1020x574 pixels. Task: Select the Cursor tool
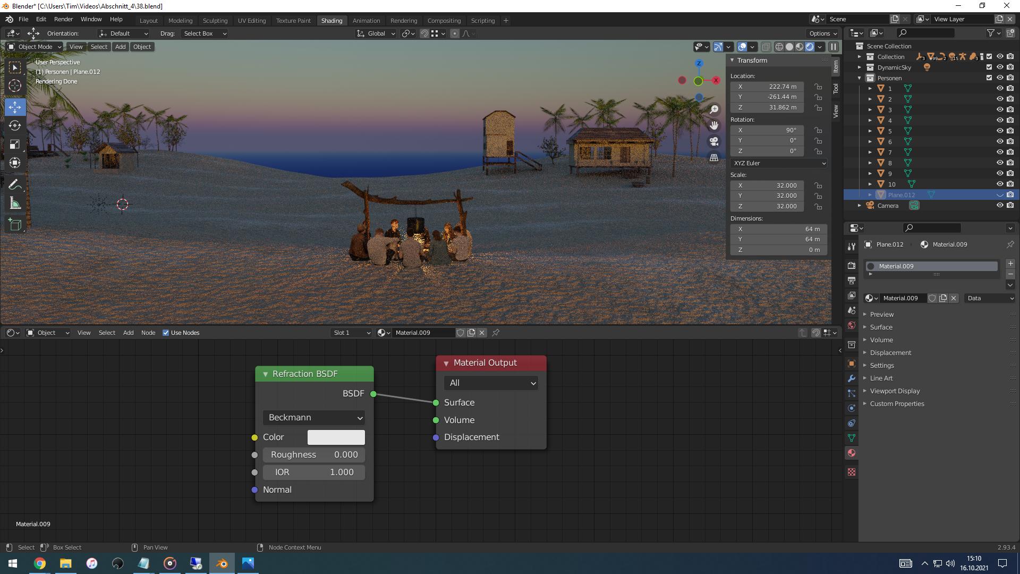[15, 86]
